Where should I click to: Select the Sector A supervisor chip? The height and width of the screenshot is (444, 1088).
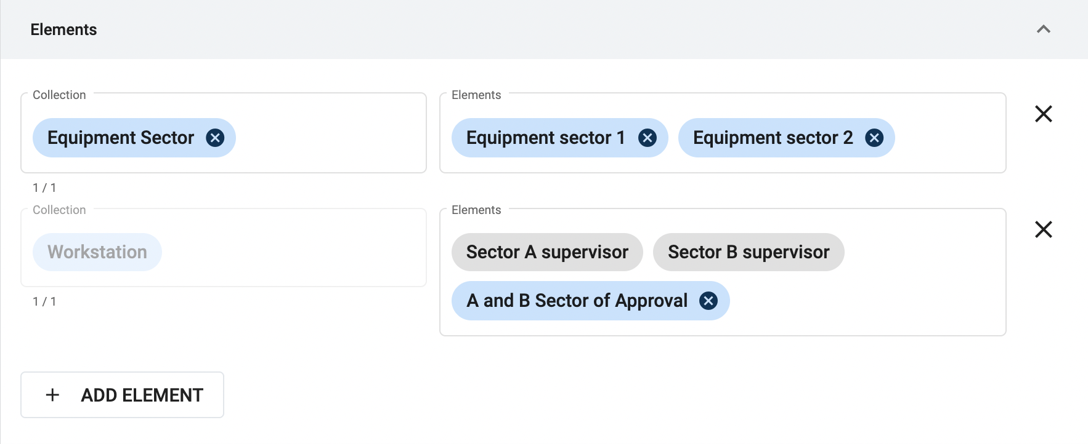point(547,252)
